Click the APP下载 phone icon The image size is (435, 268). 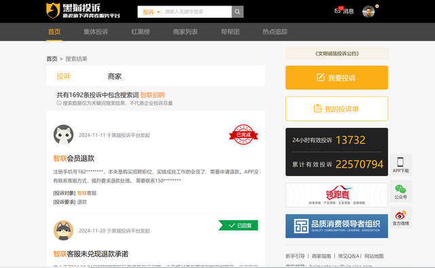tap(400, 162)
